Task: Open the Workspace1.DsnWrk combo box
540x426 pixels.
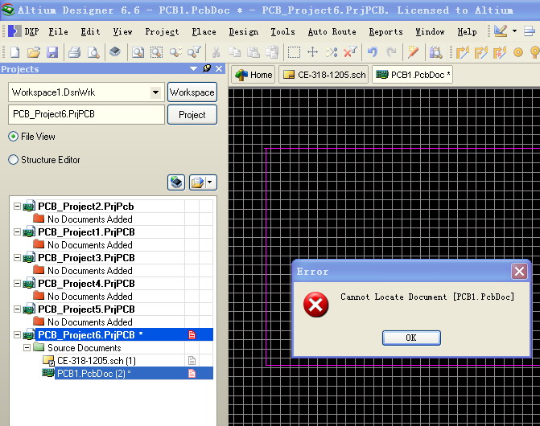Action: [86, 92]
